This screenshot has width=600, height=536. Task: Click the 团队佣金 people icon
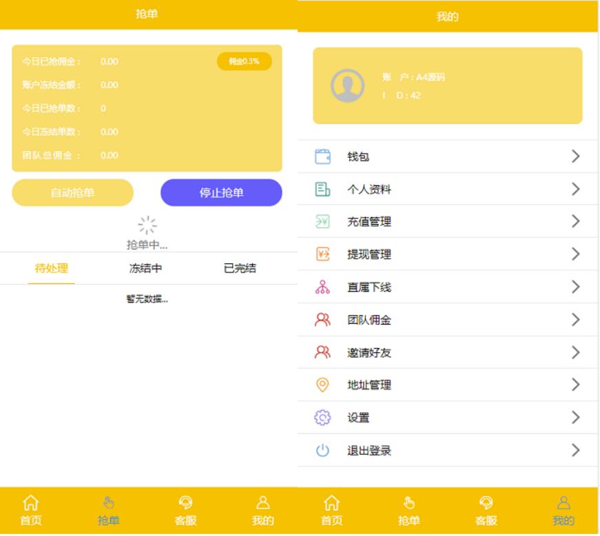click(322, 320)
